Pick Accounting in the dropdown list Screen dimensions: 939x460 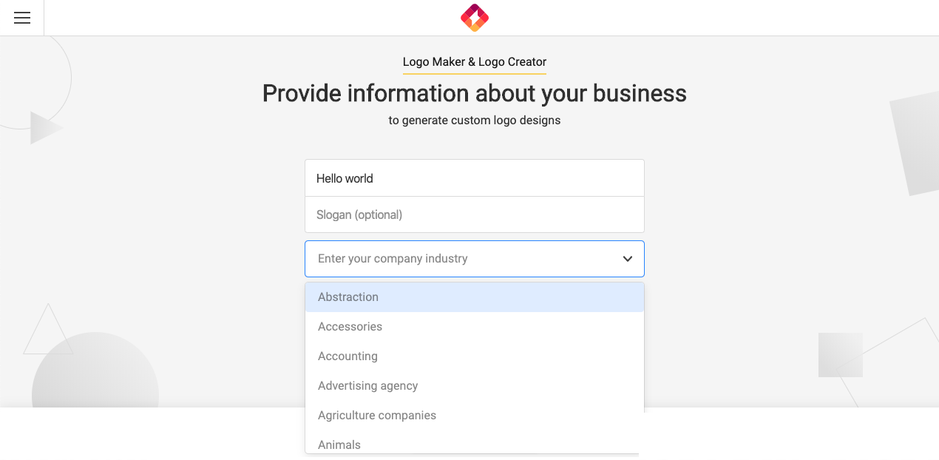pyautogui.click(x=475, y=356)
